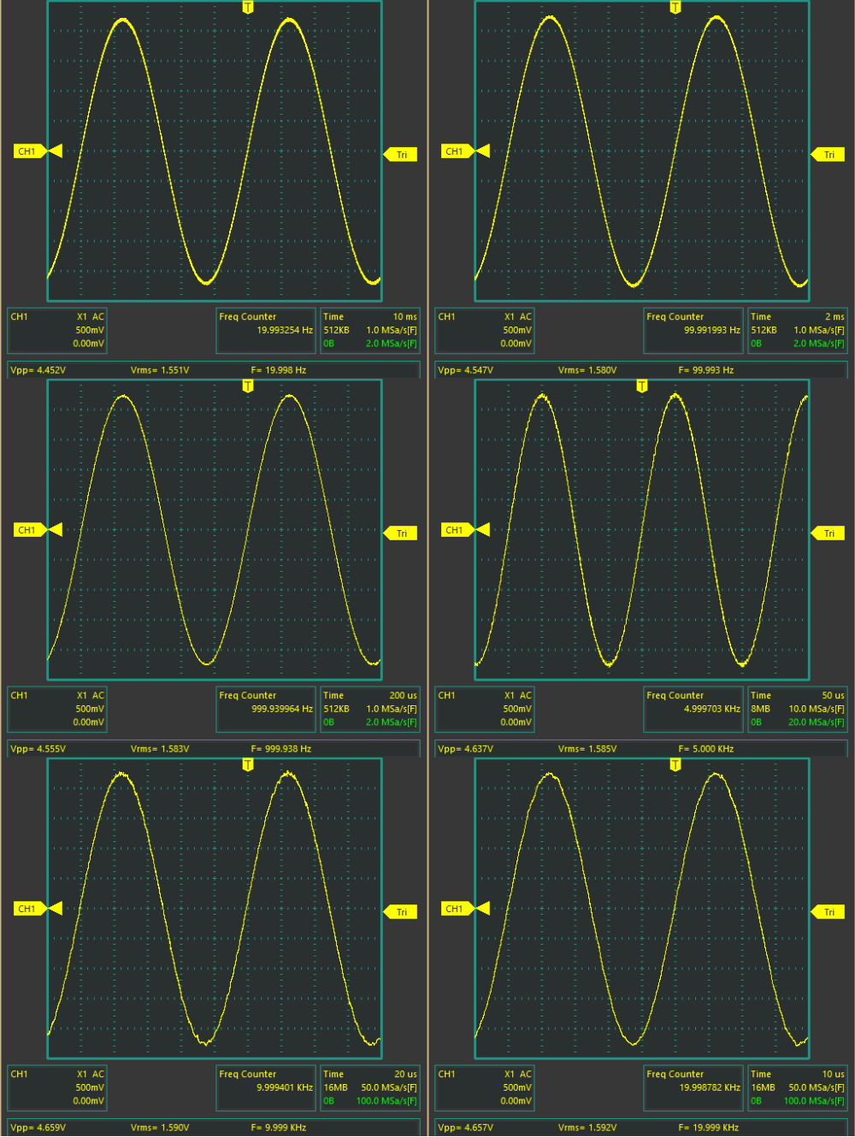
Task: Click the Freq Counter reading 999.939964 Hz
Action: pos(265,709)
